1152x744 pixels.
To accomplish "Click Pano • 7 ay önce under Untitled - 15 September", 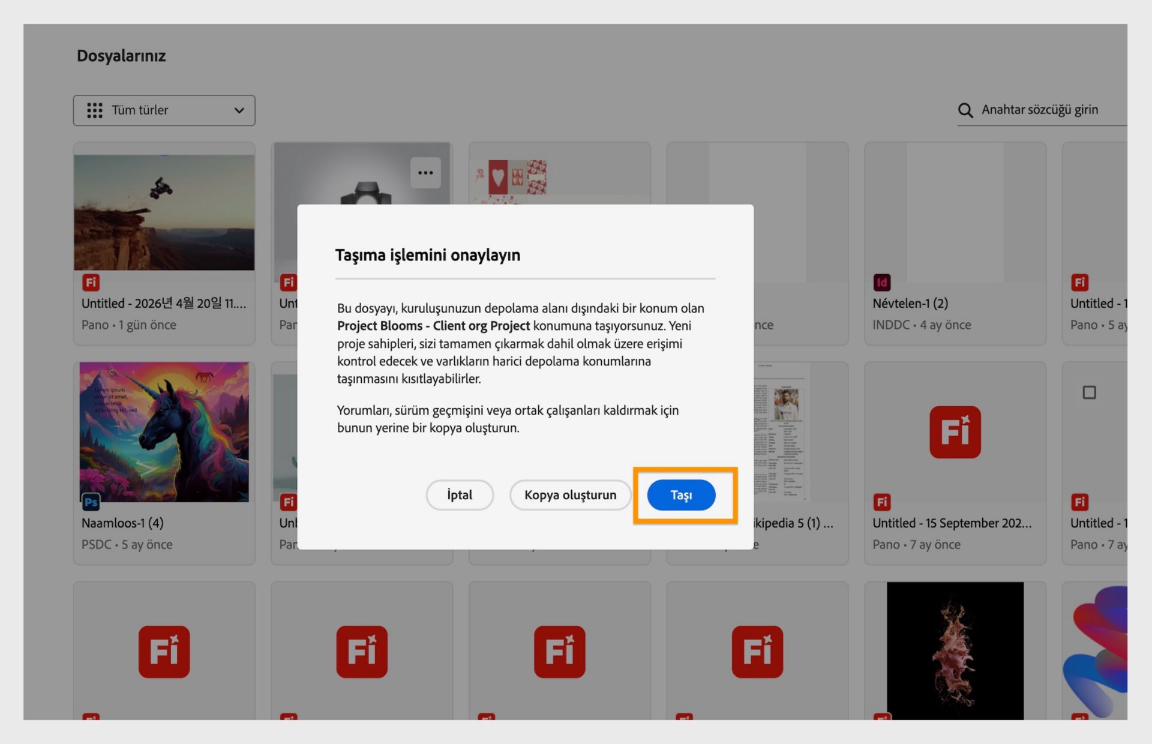I will coord(916,545).
